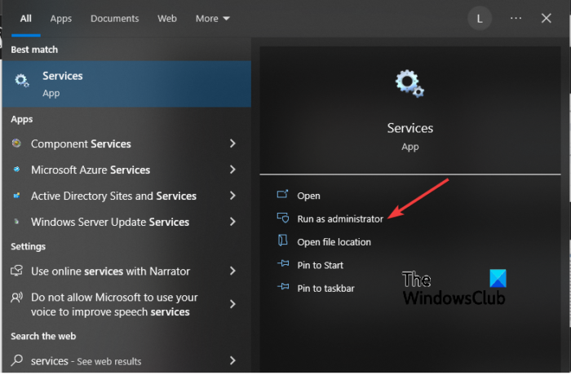The height and width of the screenshot is (375, 571).
Task: Expand Component Services chevron
Action: point(232,143)
